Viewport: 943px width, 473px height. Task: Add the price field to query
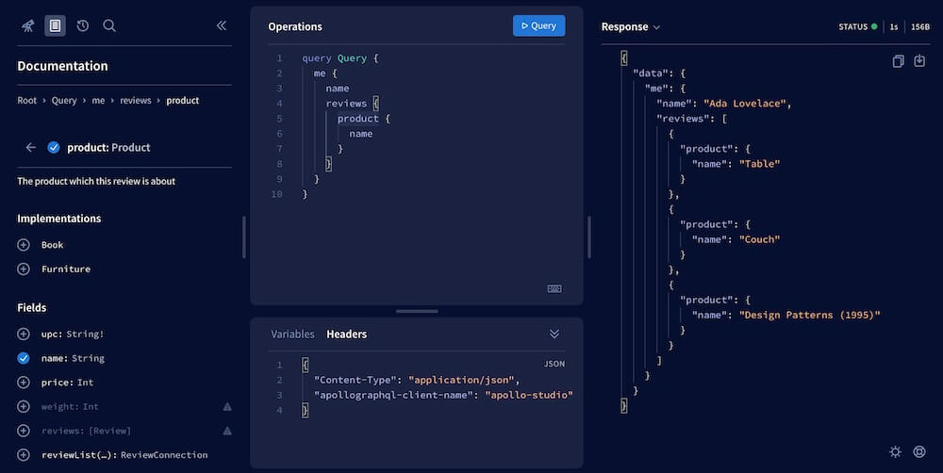[24, 383]
